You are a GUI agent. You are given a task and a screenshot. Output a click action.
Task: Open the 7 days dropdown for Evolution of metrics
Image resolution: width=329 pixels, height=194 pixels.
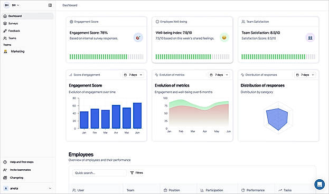pyautogui.click(x=219, y=75)
